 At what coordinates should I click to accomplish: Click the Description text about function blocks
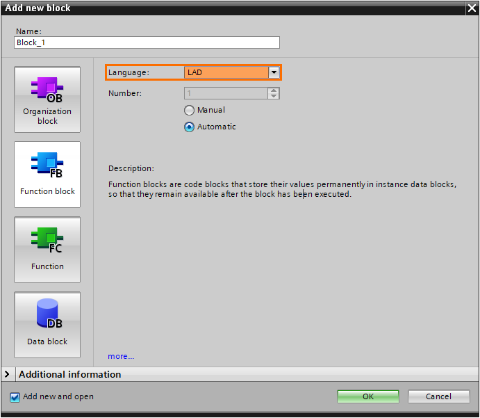[282, 189]
